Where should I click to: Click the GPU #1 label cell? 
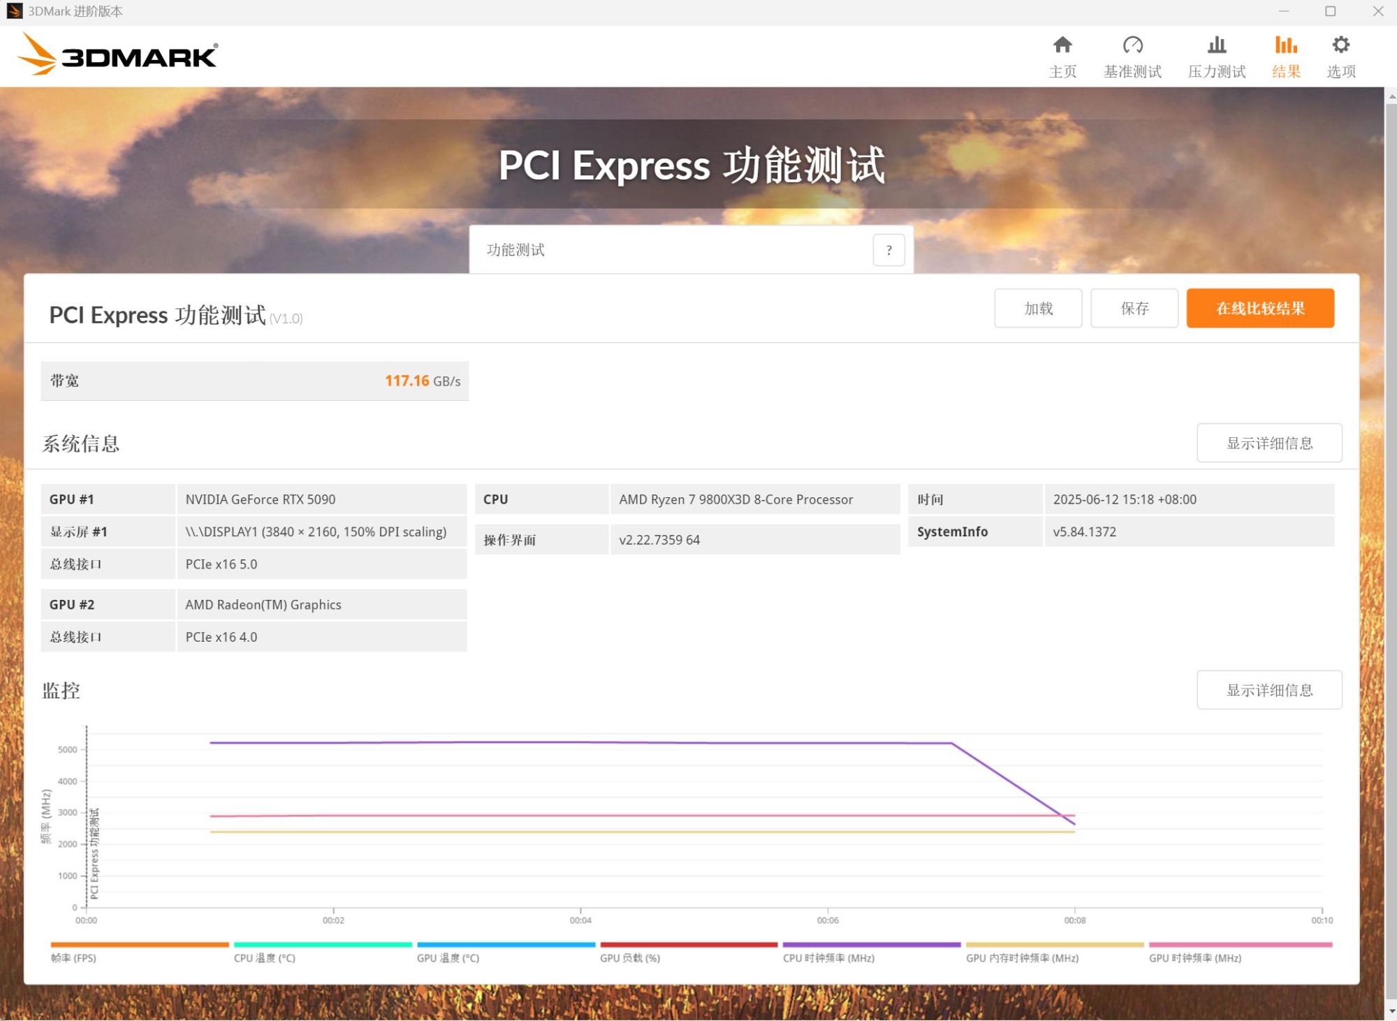108,499
